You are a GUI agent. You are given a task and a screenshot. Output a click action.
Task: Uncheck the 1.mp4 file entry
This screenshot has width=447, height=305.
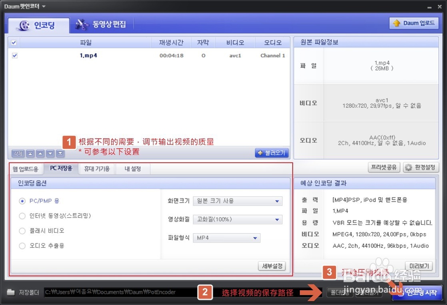(x=14, y=55)
